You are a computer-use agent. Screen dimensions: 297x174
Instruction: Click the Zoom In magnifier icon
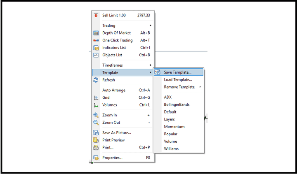coord(96,115)
